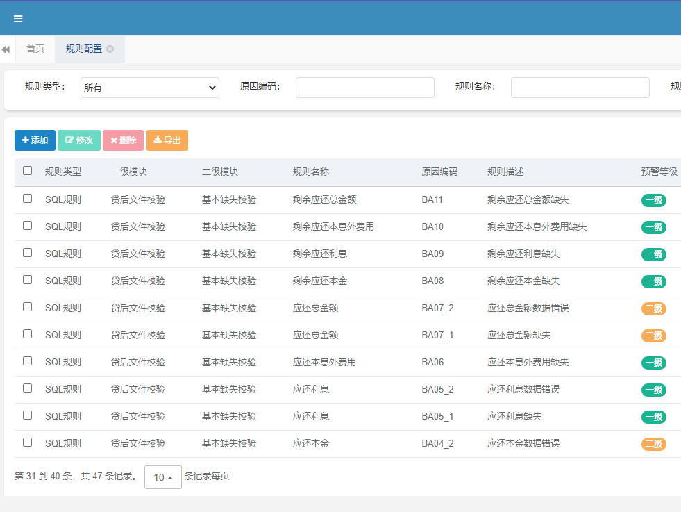Screen dimensions: 681x512
Task: Click the 导出 button
Action: pyautogui.click(x=167, y=140)
